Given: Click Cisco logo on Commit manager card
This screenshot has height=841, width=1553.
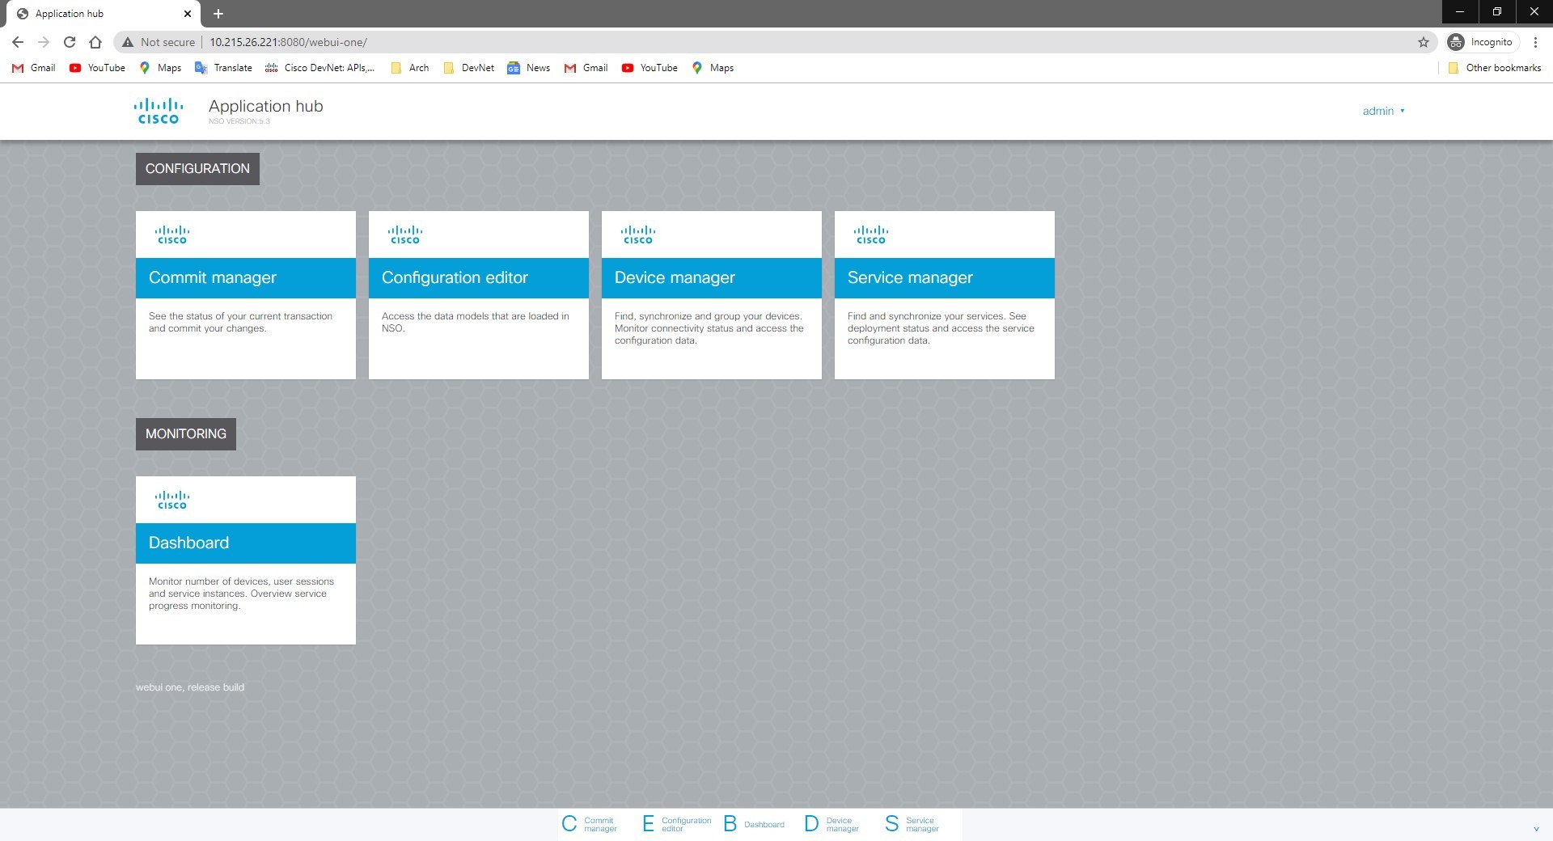Looking at the screenshot, I should point(172,235).
